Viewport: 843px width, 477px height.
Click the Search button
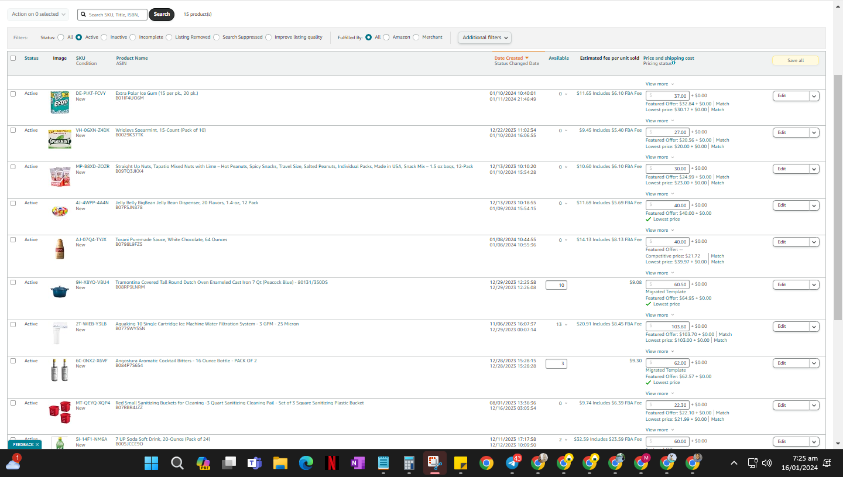tap(162, 14)
